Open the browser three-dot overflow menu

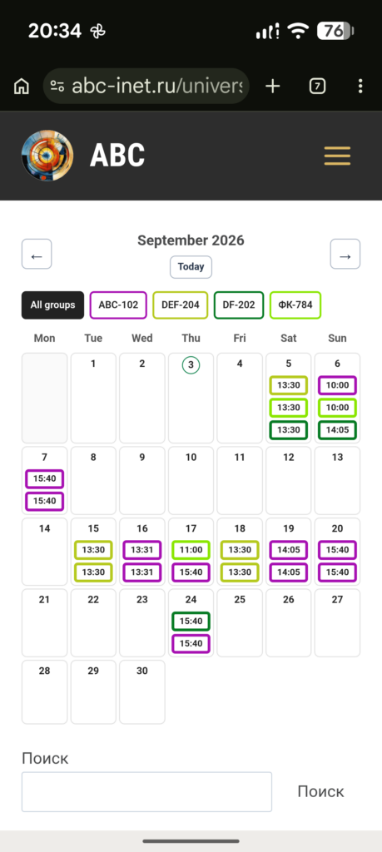point(360,86)
